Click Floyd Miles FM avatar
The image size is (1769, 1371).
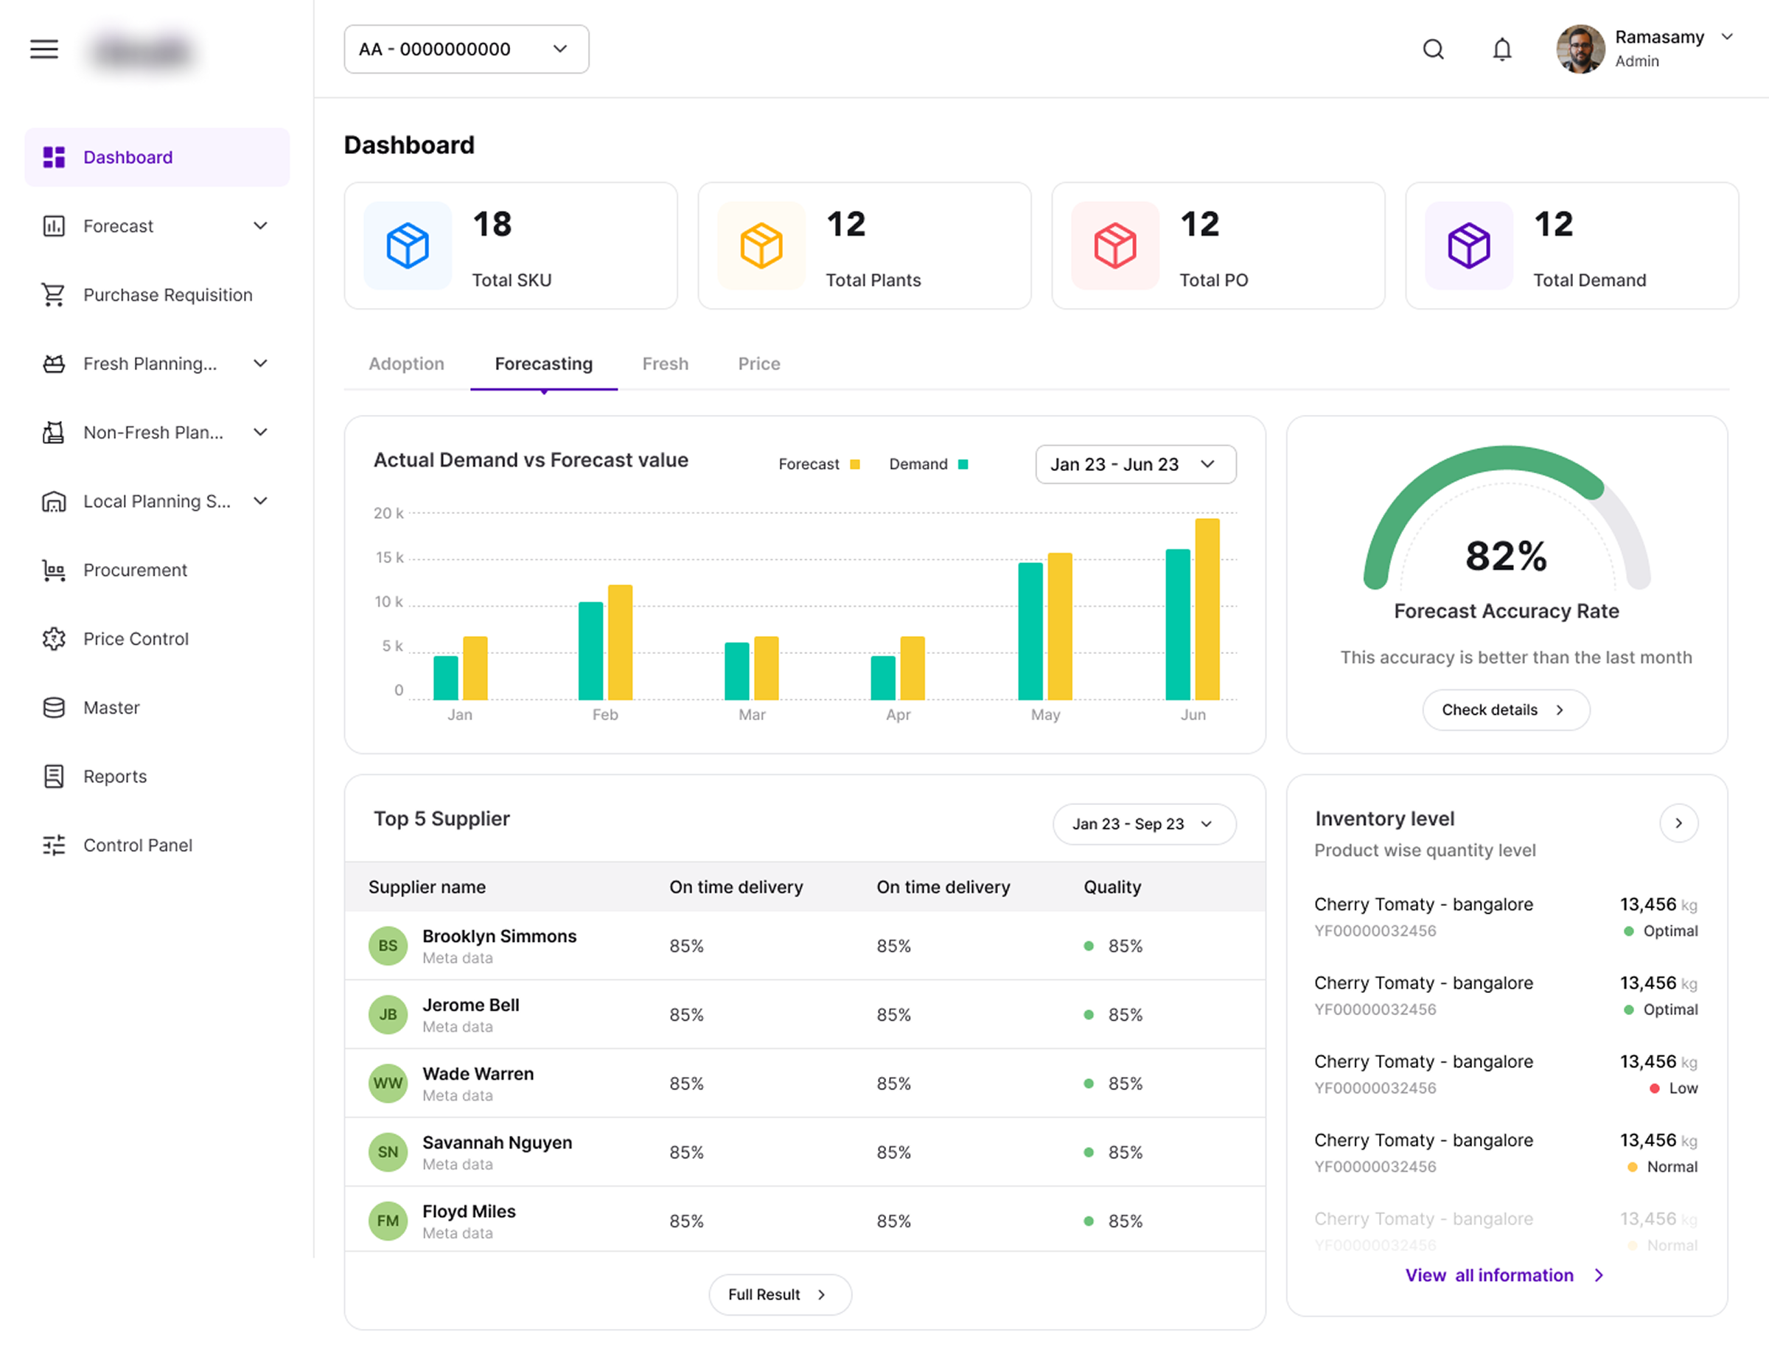click(x=388, y=1221)
